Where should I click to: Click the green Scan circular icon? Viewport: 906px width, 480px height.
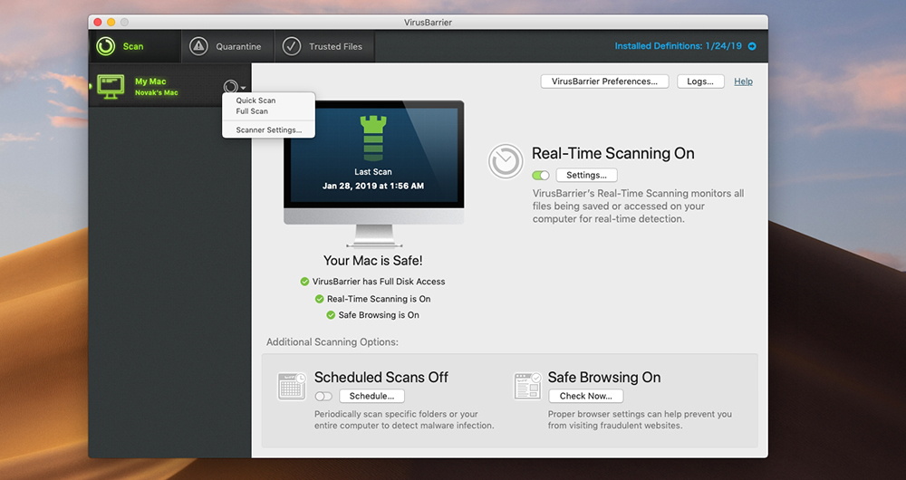click(106, 46)
